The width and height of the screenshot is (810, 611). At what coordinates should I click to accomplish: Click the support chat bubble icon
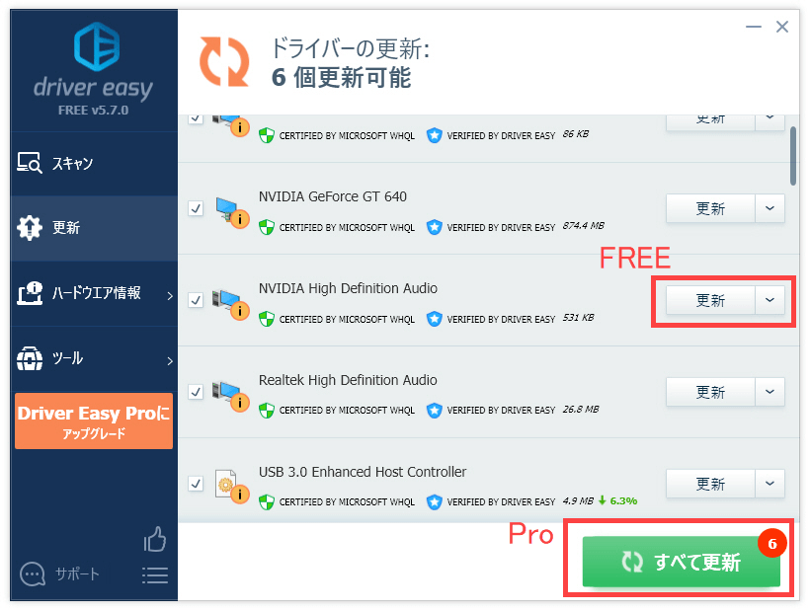coord(32,573)
